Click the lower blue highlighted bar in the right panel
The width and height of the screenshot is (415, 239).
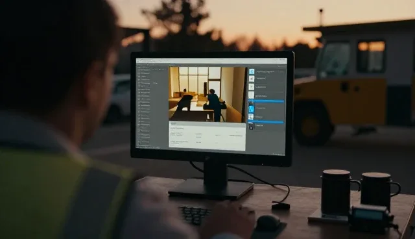click(x=266, y=122)
